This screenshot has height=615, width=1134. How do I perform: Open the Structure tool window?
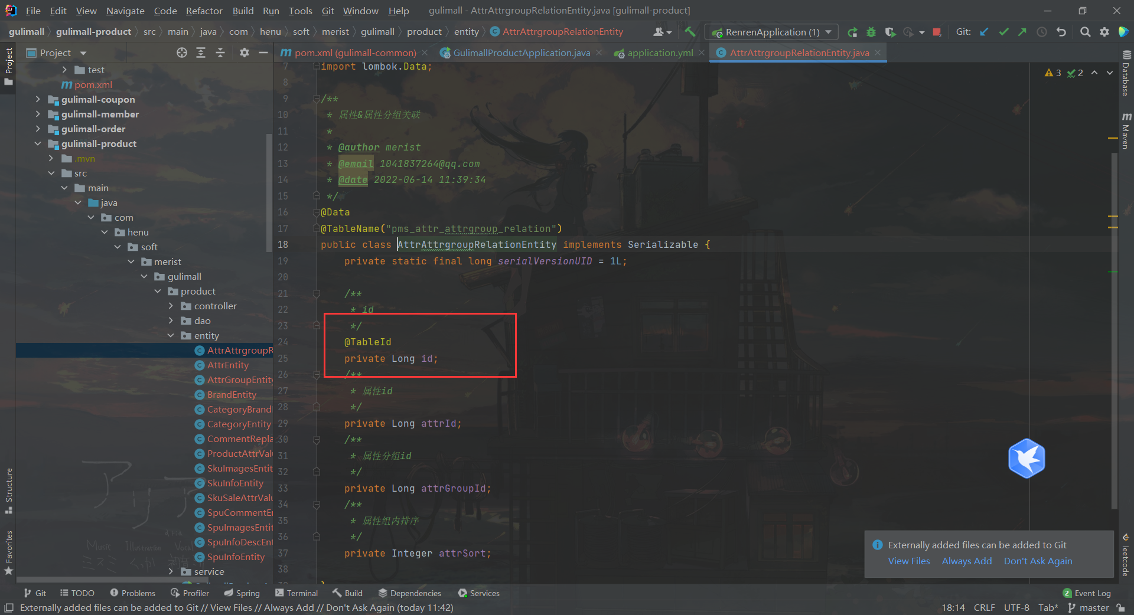click(x=8, y=490)
